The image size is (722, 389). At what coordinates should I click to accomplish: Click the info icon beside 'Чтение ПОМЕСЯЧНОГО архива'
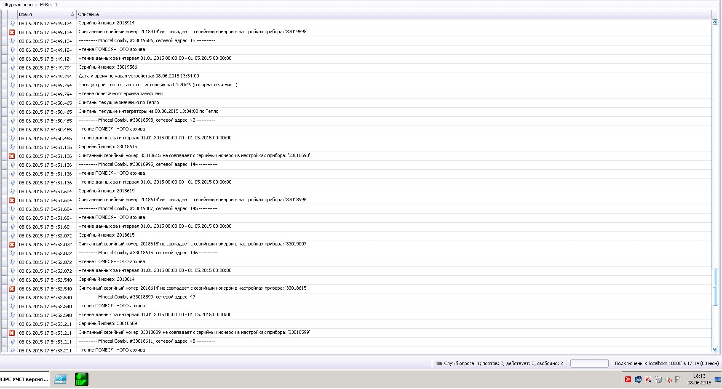[x=12, y=50]
